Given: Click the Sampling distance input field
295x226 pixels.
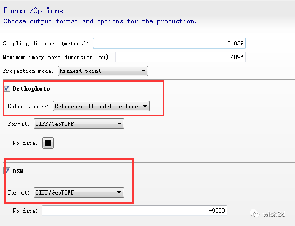Looking at the screenshot, I should (x=169, y=43).
